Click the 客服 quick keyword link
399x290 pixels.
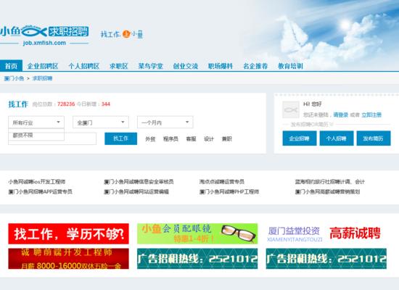[191, 139]
